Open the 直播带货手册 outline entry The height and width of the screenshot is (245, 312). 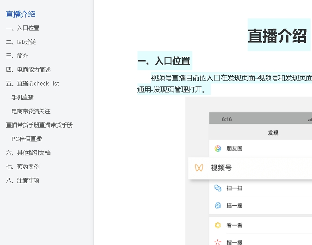pyautogui.click(x=39, y=125)
